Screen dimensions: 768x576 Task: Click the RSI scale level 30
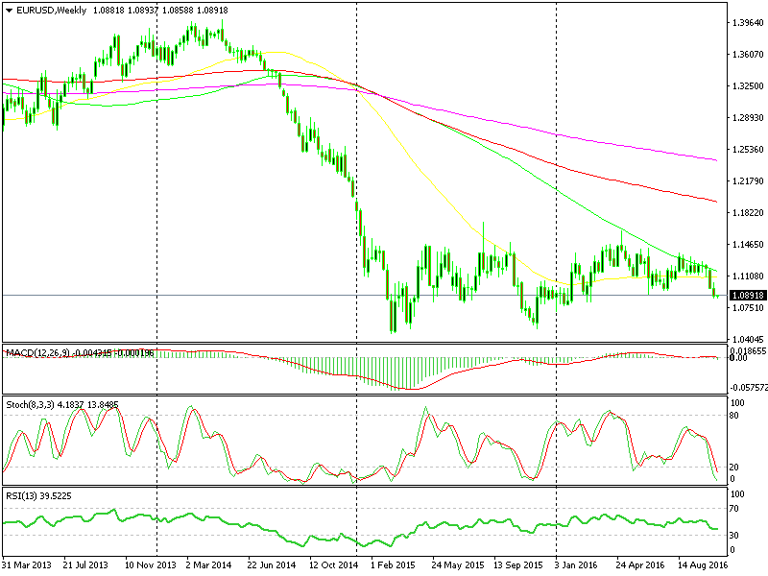(734, 536)
